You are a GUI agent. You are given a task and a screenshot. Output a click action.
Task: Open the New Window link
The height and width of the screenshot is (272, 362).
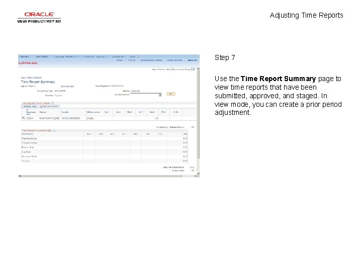tap(158, 70)
